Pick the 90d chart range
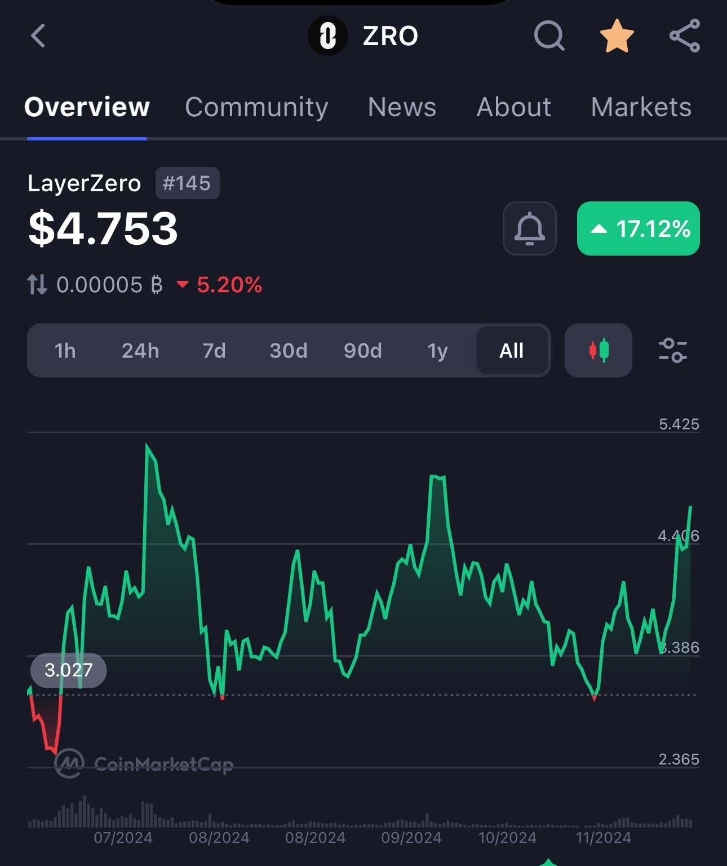This screenshot has height=866, width=727. (x=363, y=350)
